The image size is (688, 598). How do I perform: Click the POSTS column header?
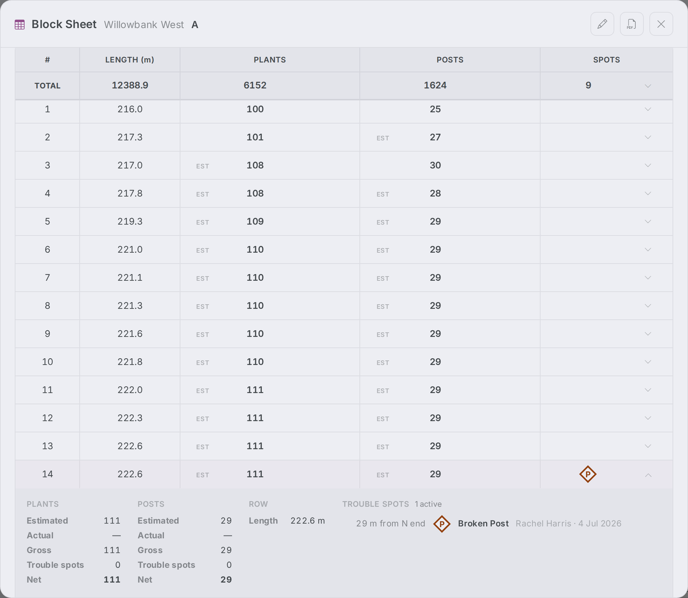450,60
